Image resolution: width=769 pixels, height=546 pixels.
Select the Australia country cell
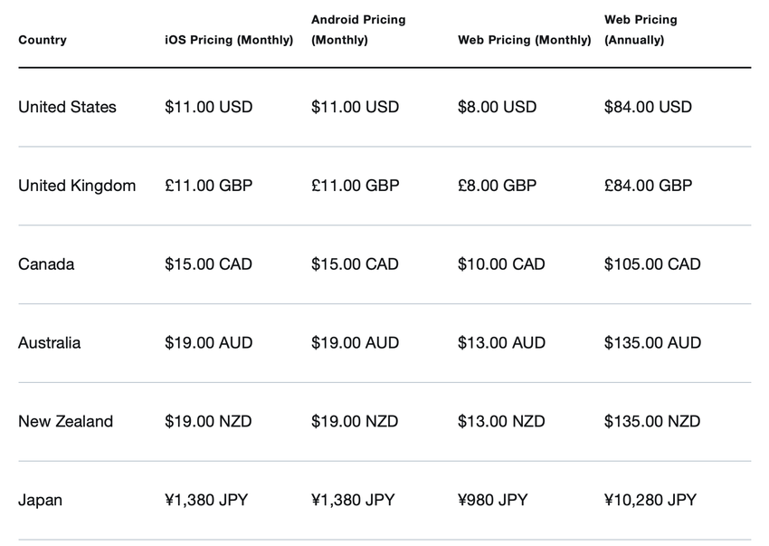tap(50, 343)
